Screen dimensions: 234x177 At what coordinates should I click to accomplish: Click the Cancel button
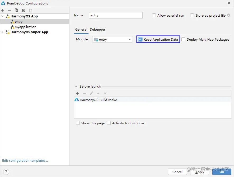click(x=177, y=172)
